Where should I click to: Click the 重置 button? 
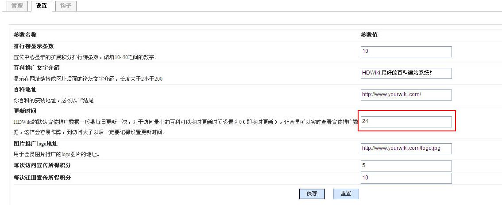[346, 194]
